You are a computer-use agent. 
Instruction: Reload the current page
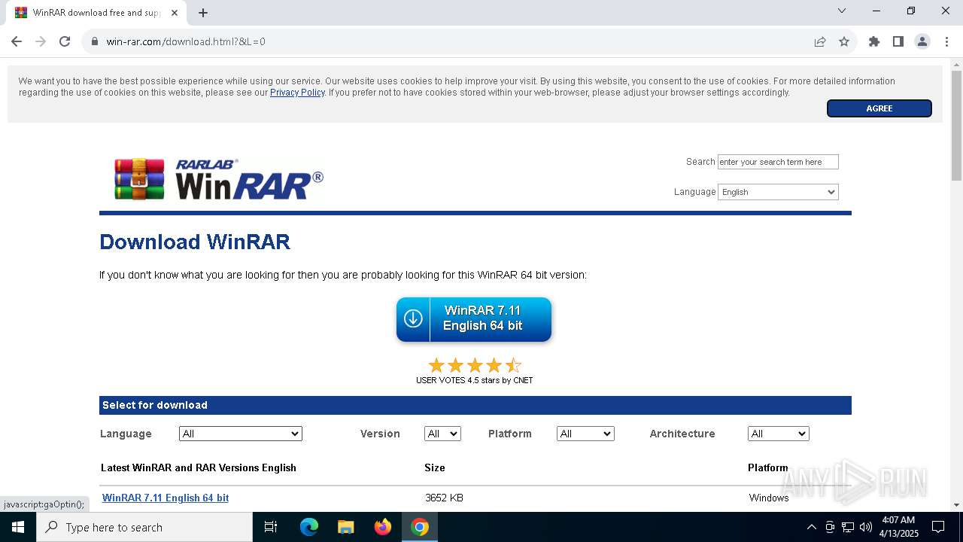[x=65, y=41]
